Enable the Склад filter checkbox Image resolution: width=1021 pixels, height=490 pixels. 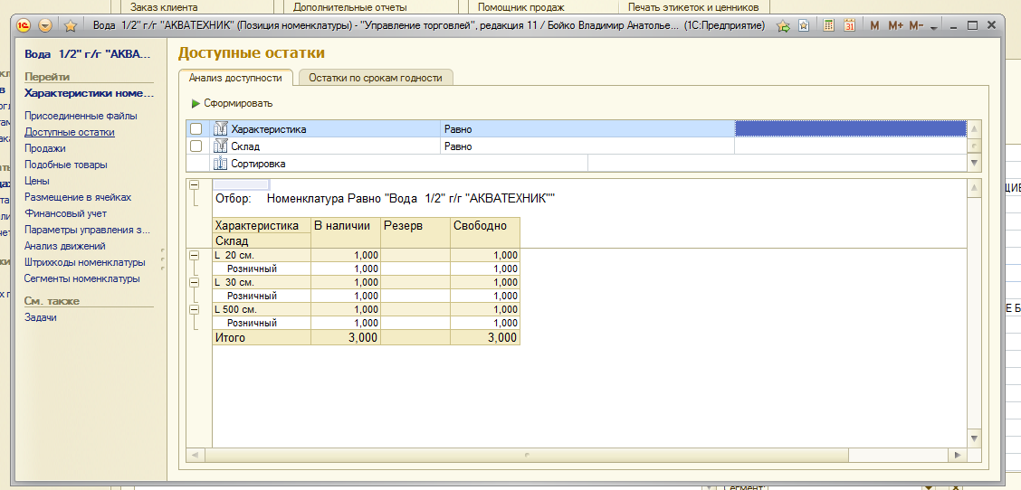pyautogui.click(x=196, y=146)
